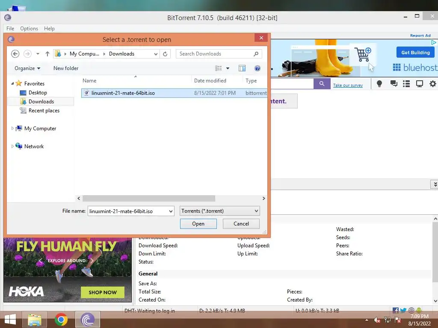Click network tray icon
The width and height of the screenshot is (438, 328).
tap(387, 320)
